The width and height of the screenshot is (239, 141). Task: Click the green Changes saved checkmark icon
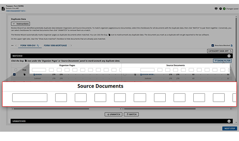(224, 9)
